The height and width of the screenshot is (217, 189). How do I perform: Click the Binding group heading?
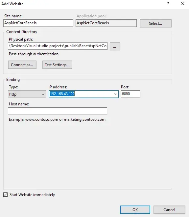click(x=13, y=80)
